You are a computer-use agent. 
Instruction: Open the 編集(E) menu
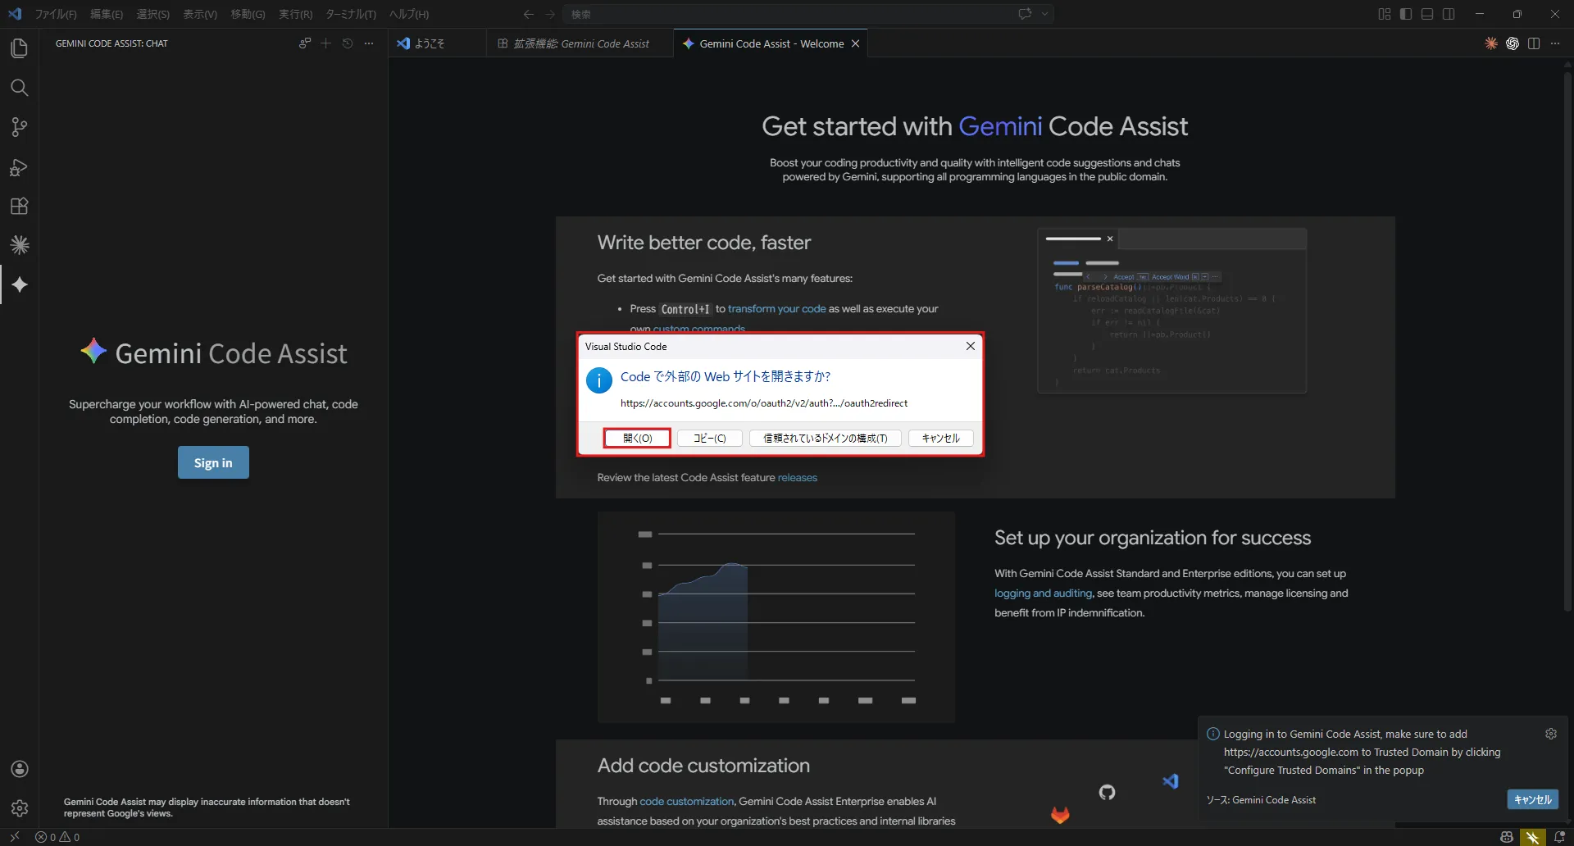click(x=107, y=14)
